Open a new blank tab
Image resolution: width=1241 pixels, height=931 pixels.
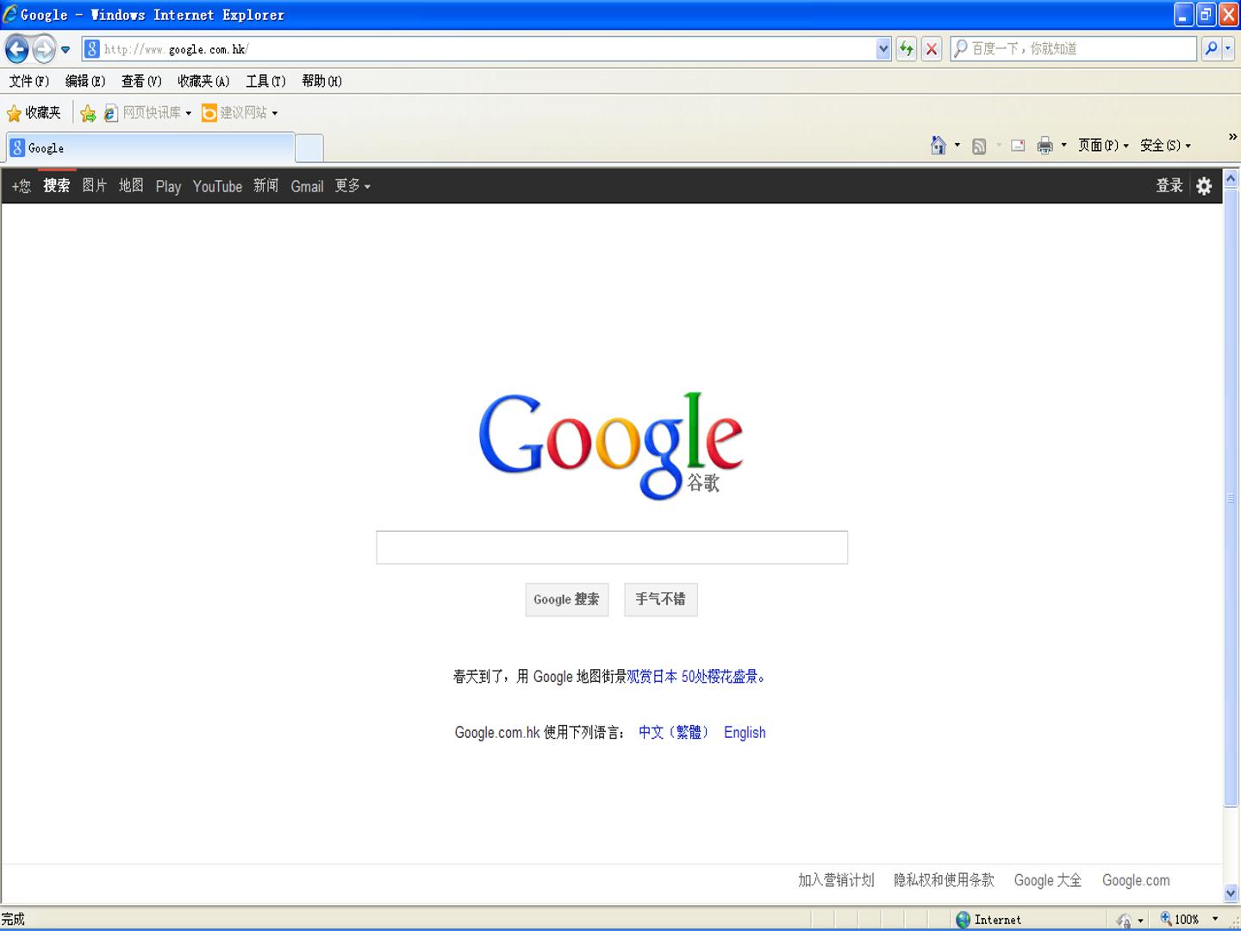pyautogui.click(x=309, y=148)
